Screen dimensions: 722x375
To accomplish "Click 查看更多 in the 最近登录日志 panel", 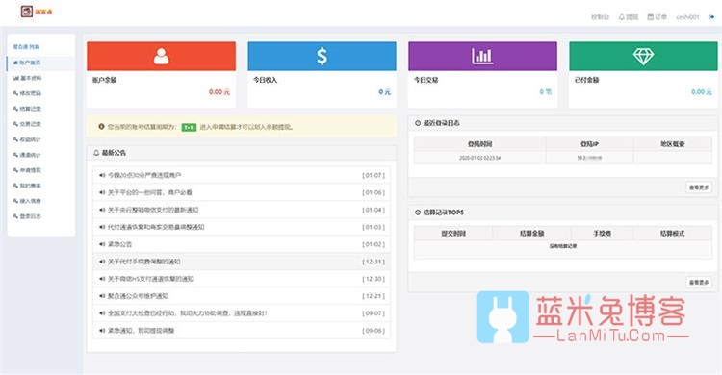I will 699,187.
